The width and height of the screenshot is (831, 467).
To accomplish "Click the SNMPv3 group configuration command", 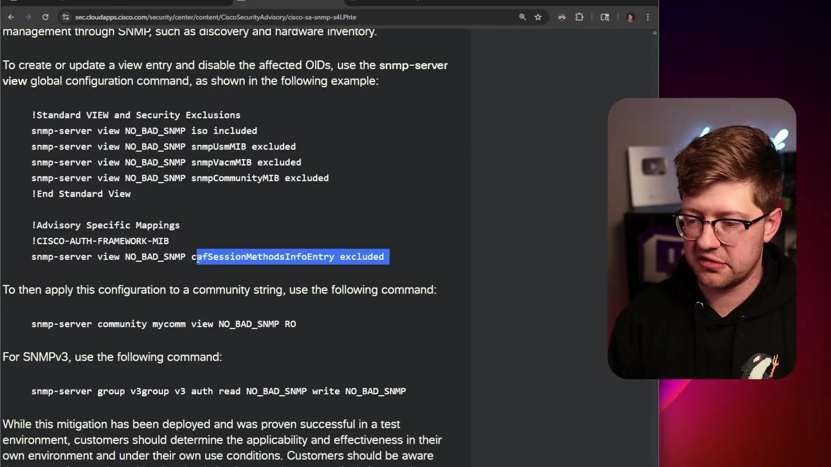I will (218, 391).
